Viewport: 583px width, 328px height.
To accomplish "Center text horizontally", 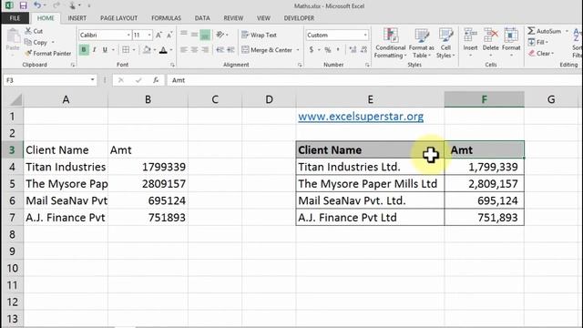I will coord(194,49).
